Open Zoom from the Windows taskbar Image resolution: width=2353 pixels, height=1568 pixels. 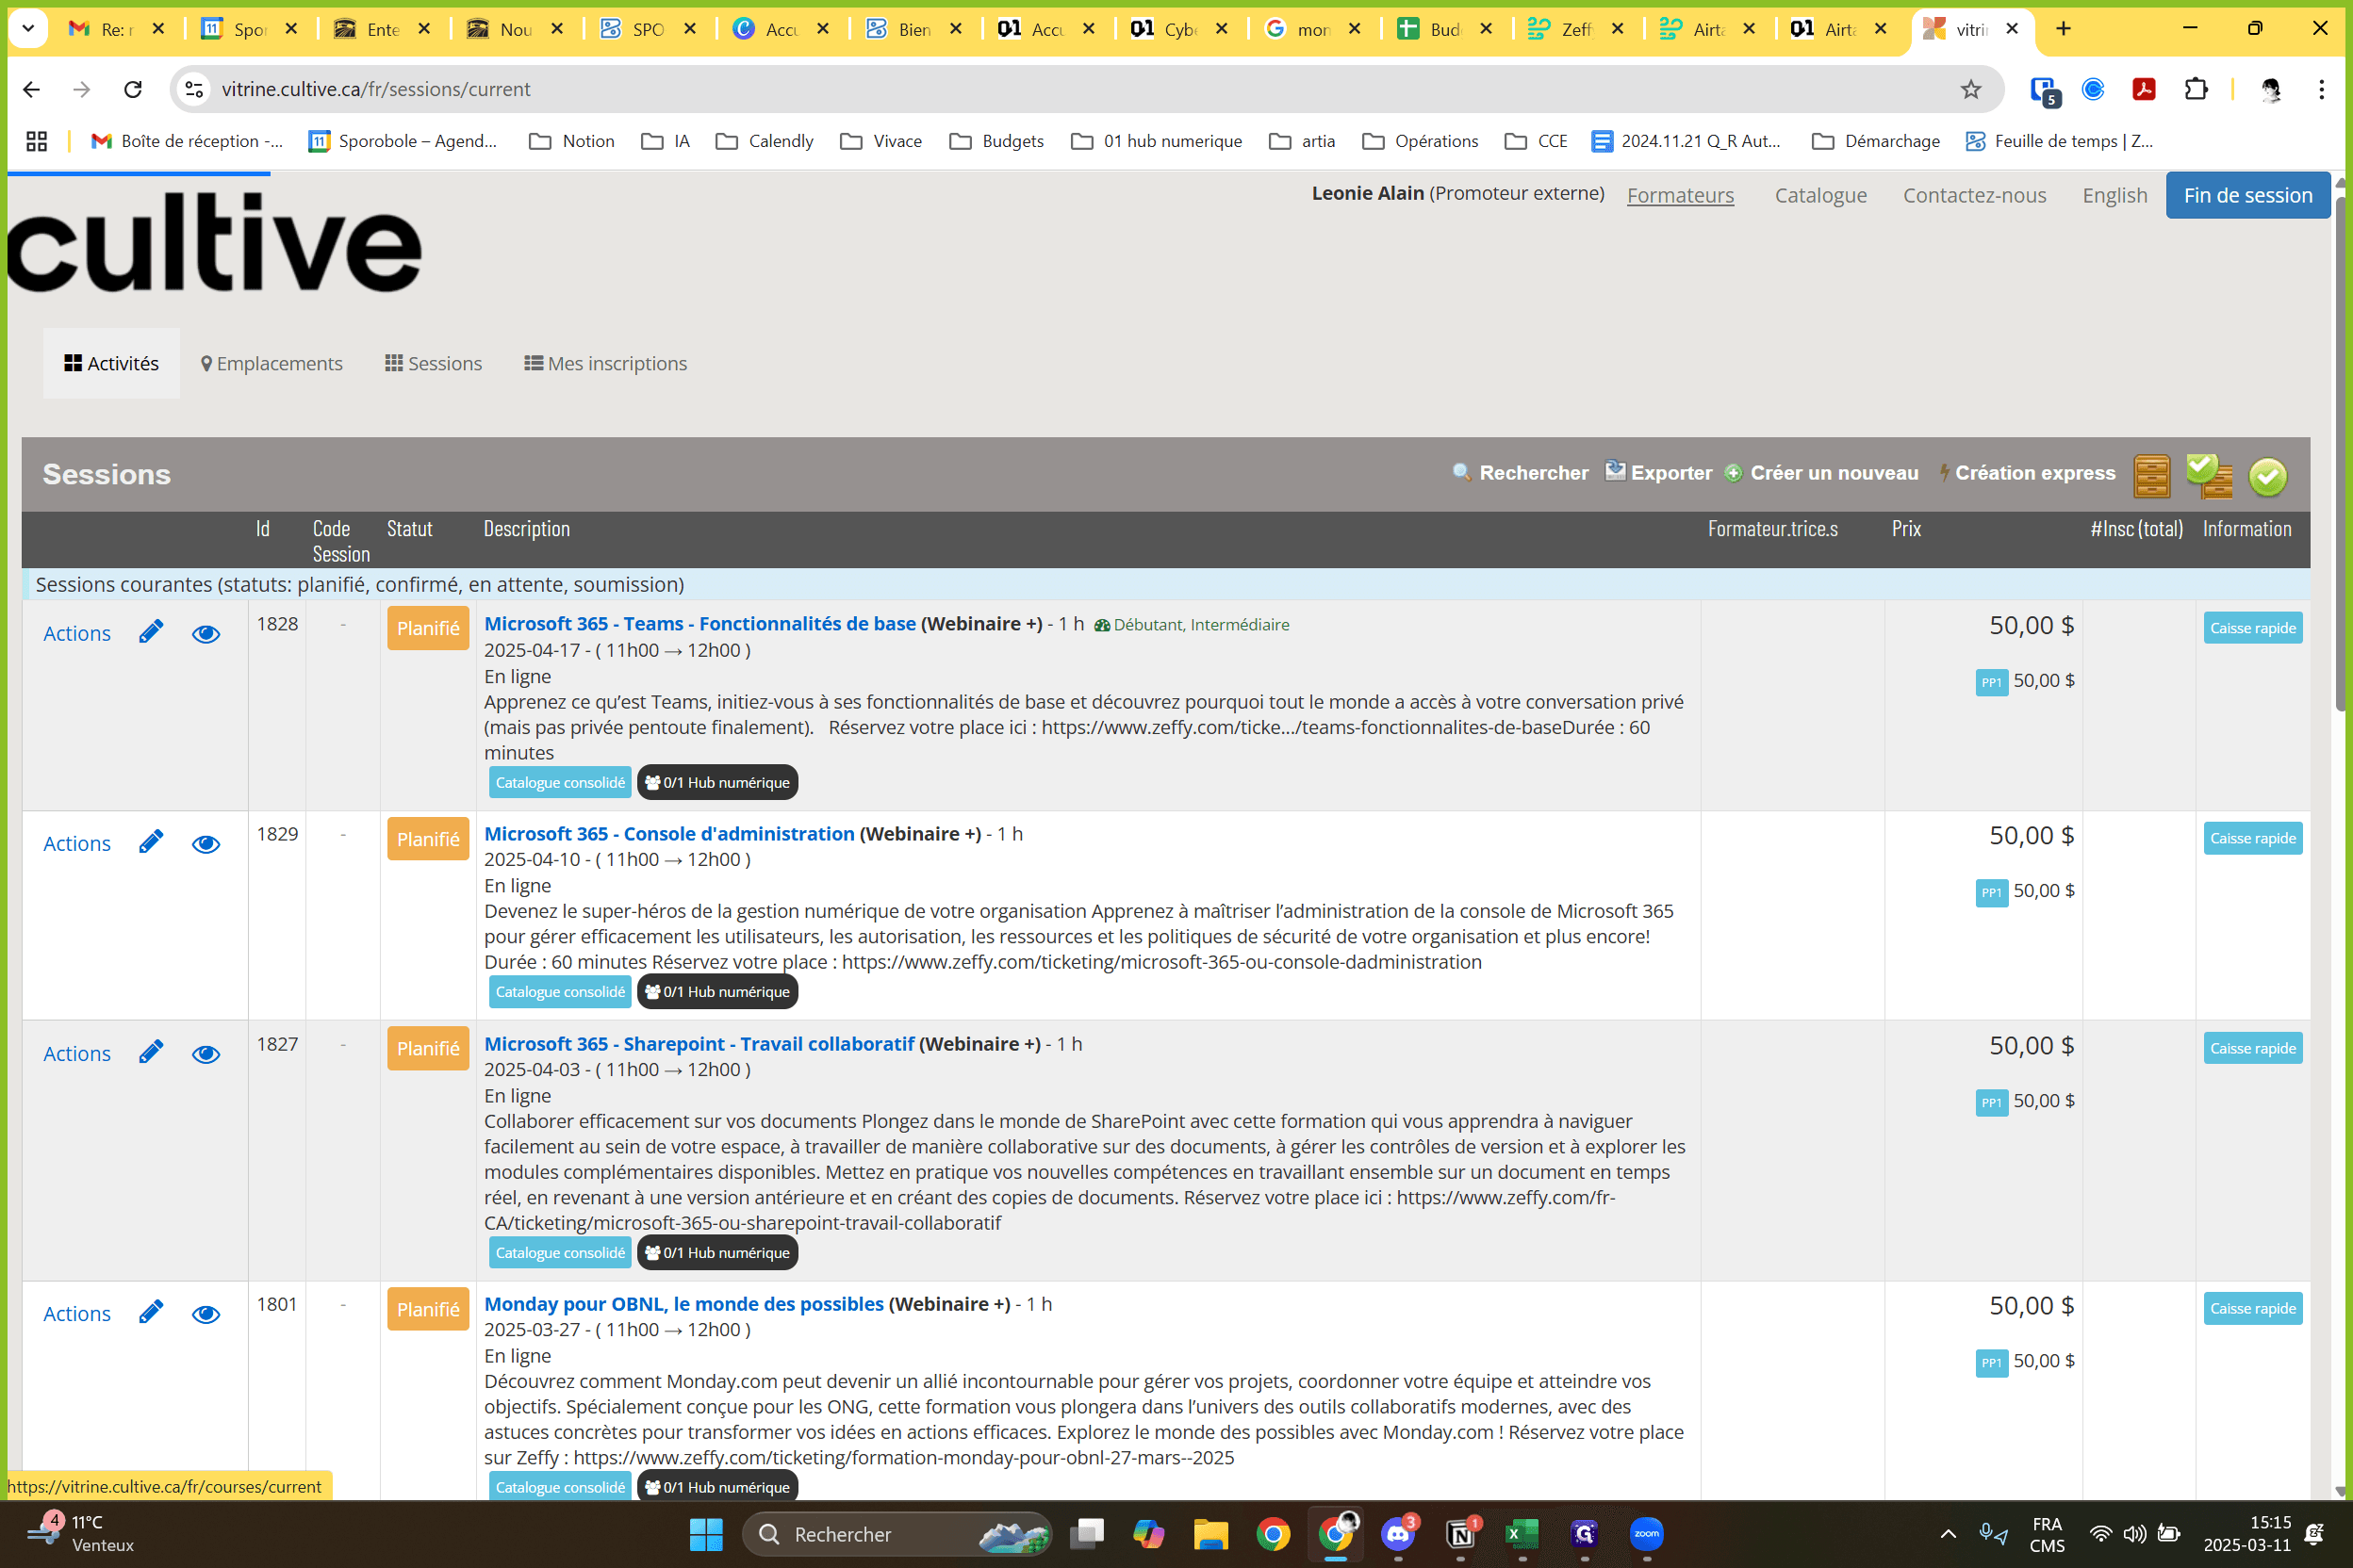pyautogui.click(x=1647, y=1533)
